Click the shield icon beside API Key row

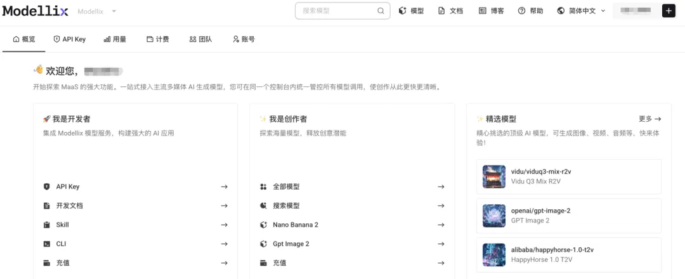(x=47, y=187)
